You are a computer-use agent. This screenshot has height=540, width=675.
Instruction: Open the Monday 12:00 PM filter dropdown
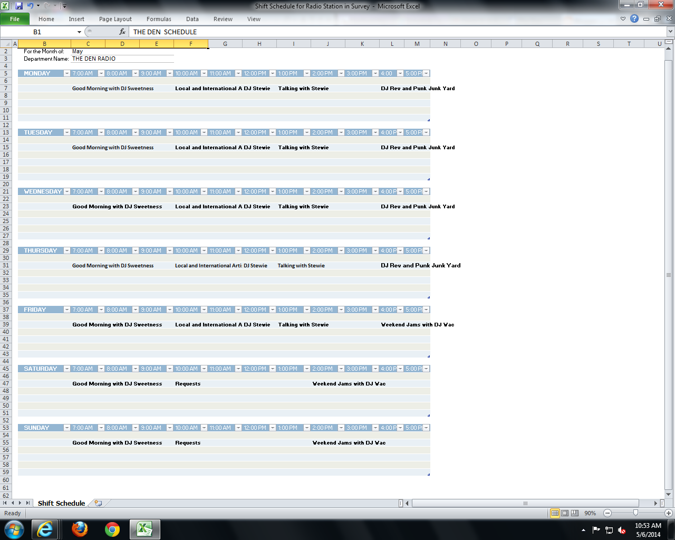tap(272, 73)
